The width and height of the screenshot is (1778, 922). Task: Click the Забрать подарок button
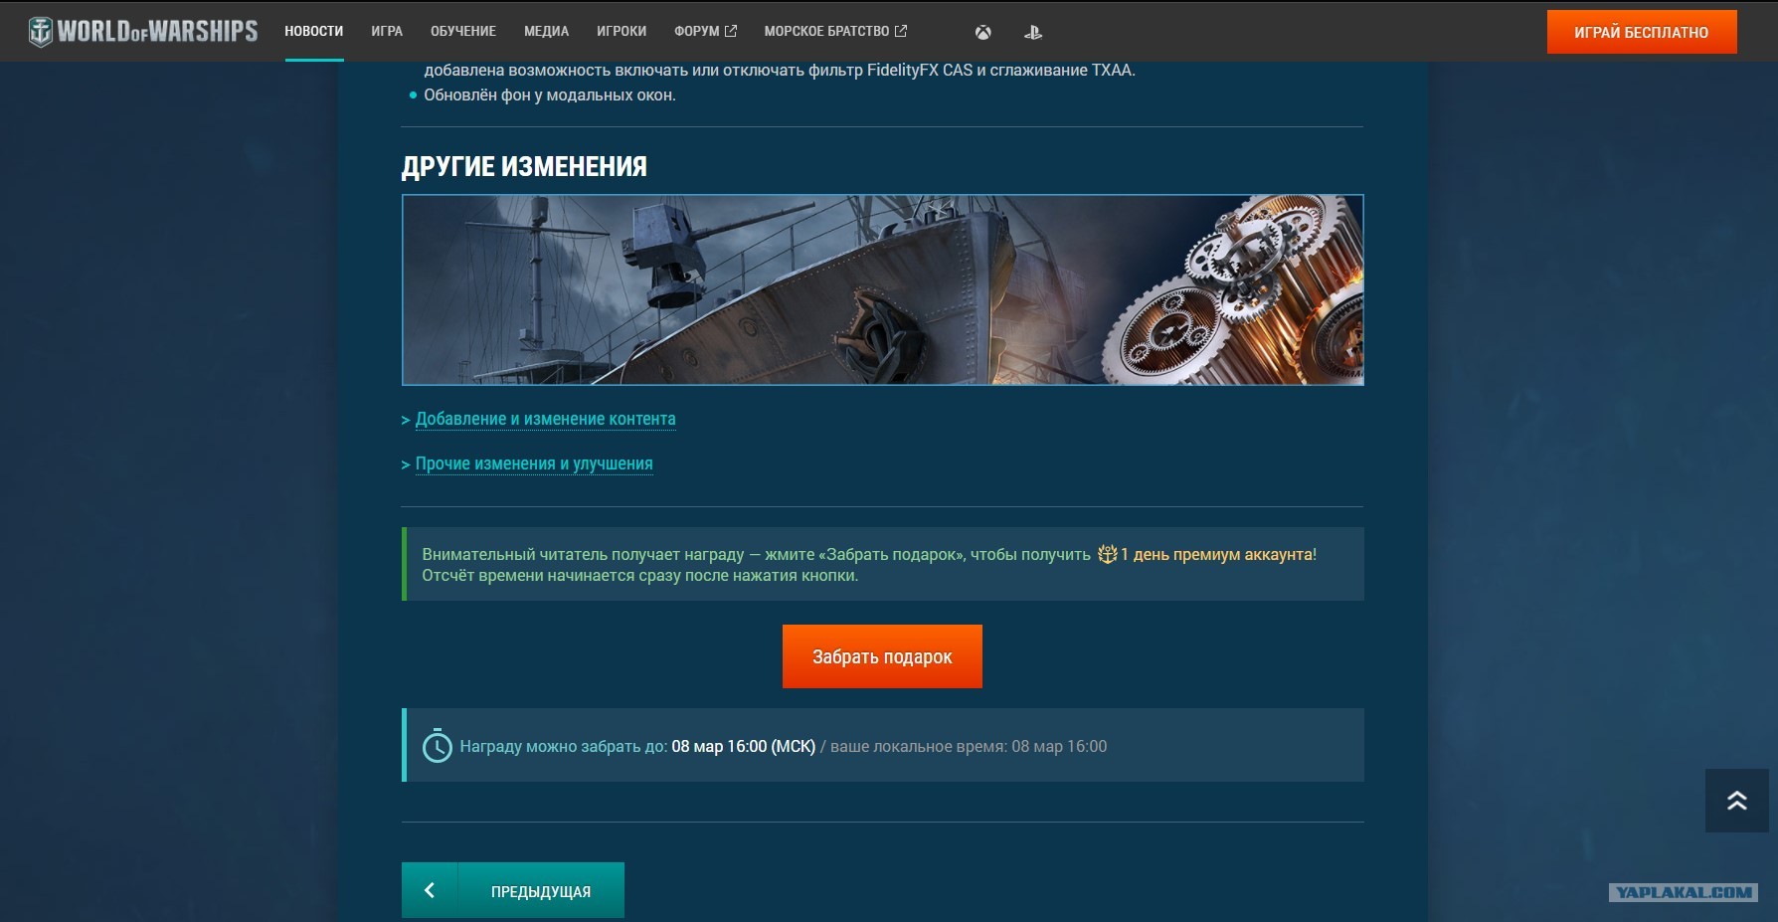coord(882,656)
